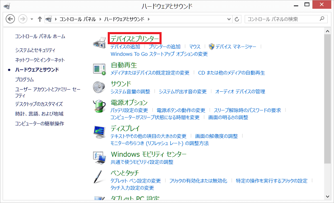Click システムが出す音の変更 link

183,92
